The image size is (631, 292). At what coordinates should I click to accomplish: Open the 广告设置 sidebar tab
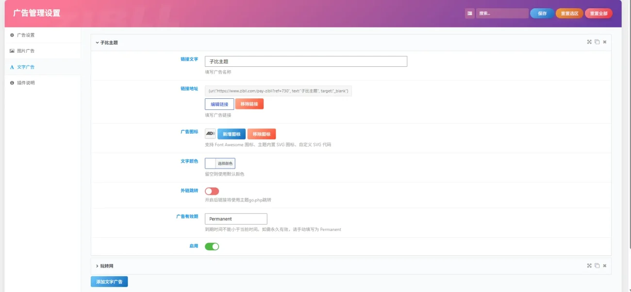point(43,35)
